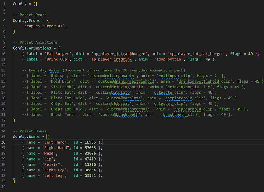Click line number 1 in the gutter

pos(4,4)
